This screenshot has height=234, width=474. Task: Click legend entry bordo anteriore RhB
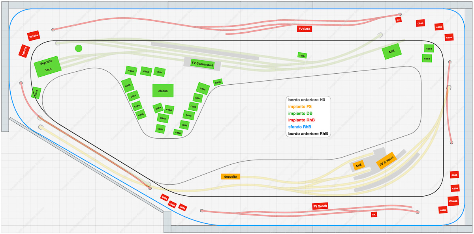308,134
